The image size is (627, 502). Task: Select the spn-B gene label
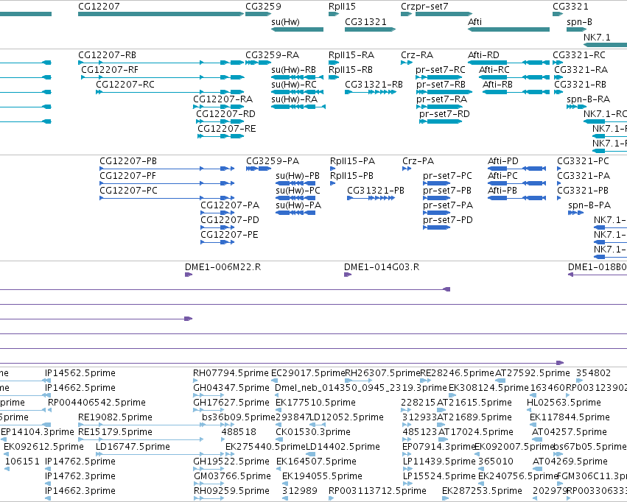tap(579, 21)
